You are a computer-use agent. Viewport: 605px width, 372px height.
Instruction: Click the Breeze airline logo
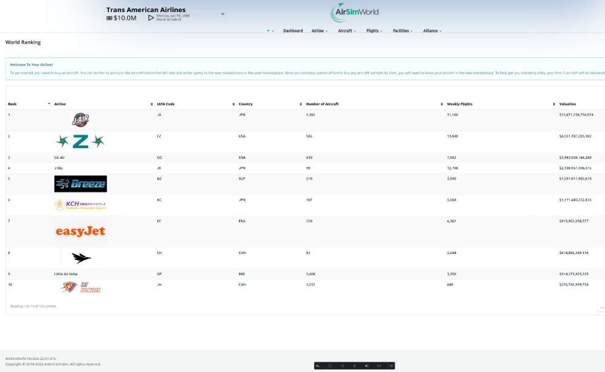[80, 184]
